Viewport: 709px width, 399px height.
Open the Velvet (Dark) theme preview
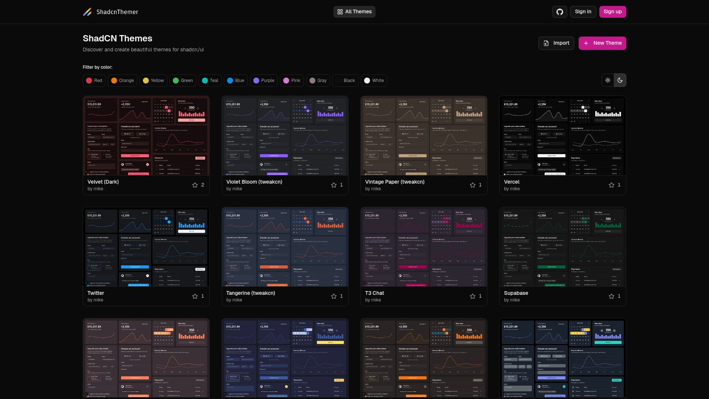[146, 136]
